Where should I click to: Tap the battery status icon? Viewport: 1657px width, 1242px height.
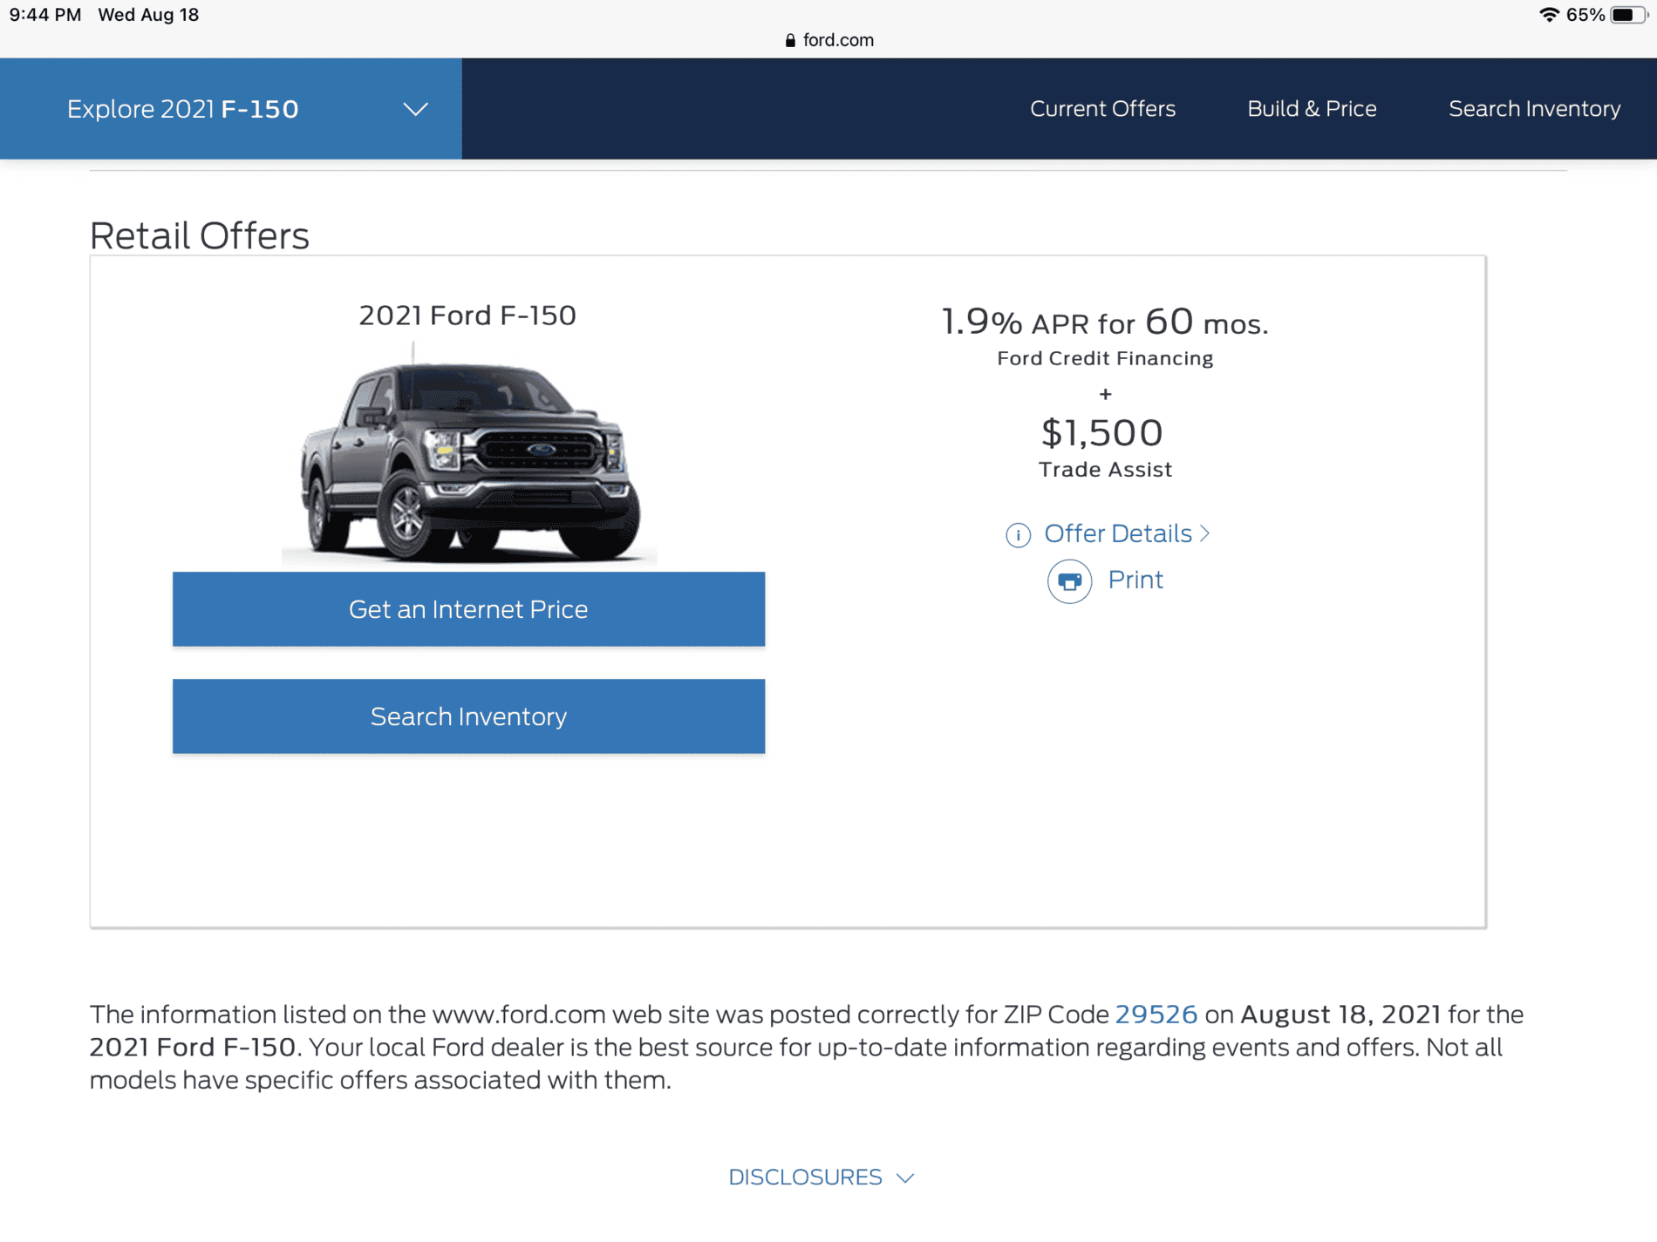[x=1628, y=15]
